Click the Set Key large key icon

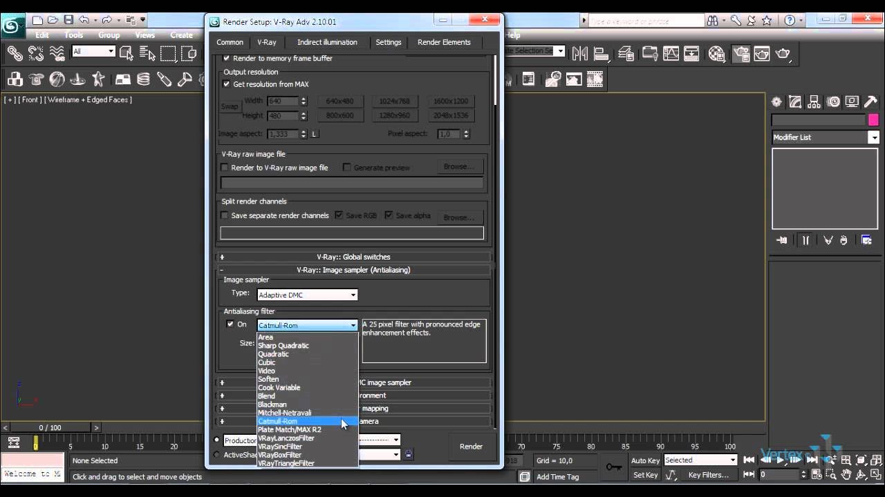(613, 467)
